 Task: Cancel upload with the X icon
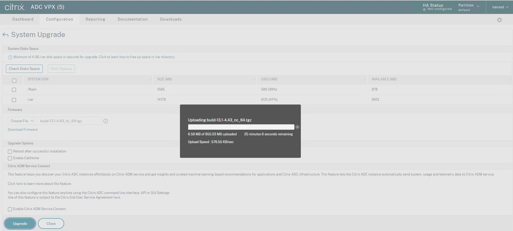point(297,127)
